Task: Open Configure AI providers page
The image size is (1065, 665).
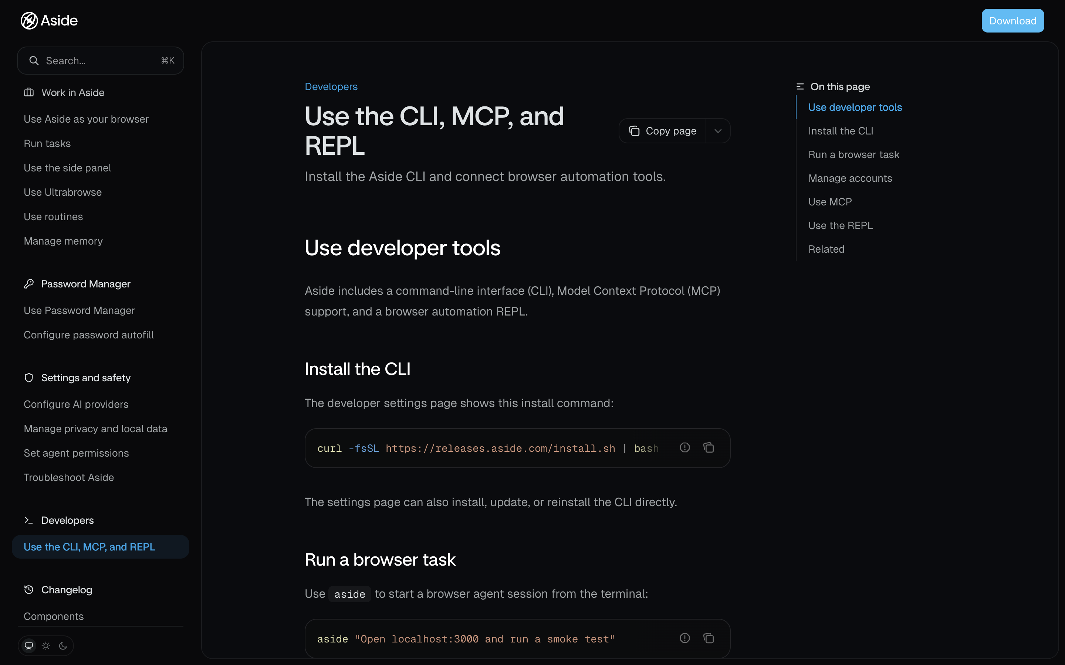Action: [x=76, y=404]
